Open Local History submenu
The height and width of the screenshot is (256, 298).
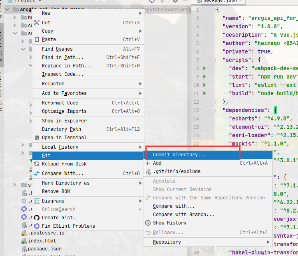point(88,147)
